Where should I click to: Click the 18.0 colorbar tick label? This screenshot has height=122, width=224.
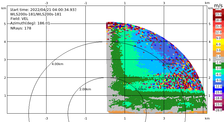pos(218,20)
